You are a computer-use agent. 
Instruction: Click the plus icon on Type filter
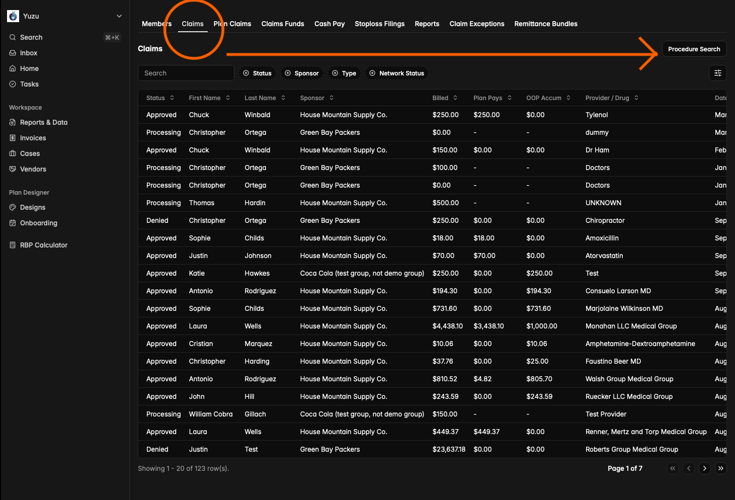point(335,73)
